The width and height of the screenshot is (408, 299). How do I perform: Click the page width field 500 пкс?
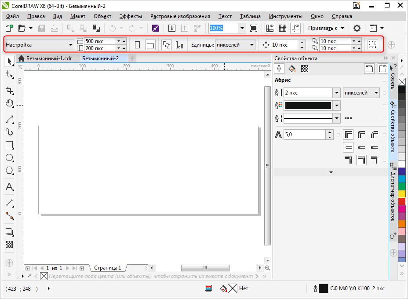pyautogui.click(x=100, y=41)
